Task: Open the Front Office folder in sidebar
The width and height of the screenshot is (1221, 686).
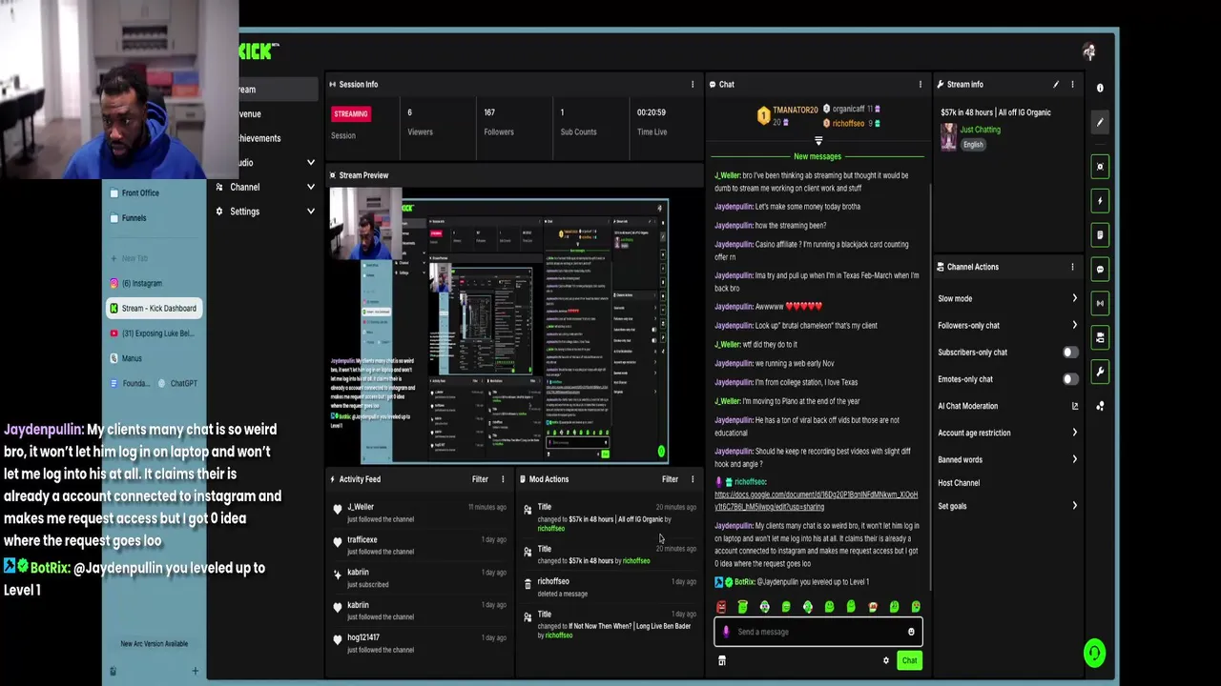Action: pos(135,193)
